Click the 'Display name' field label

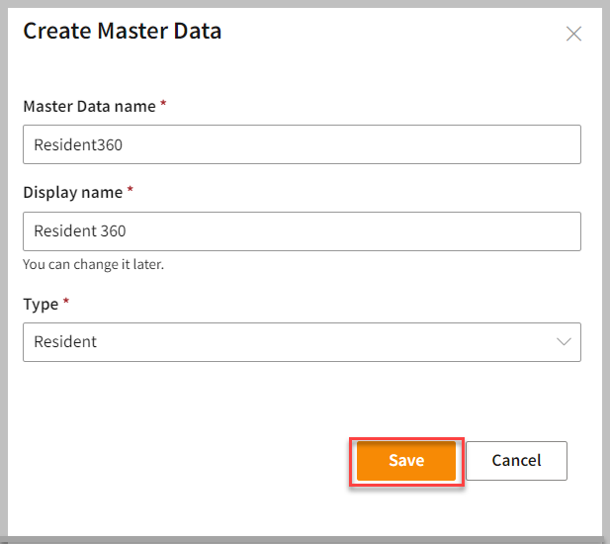[72, 192]
